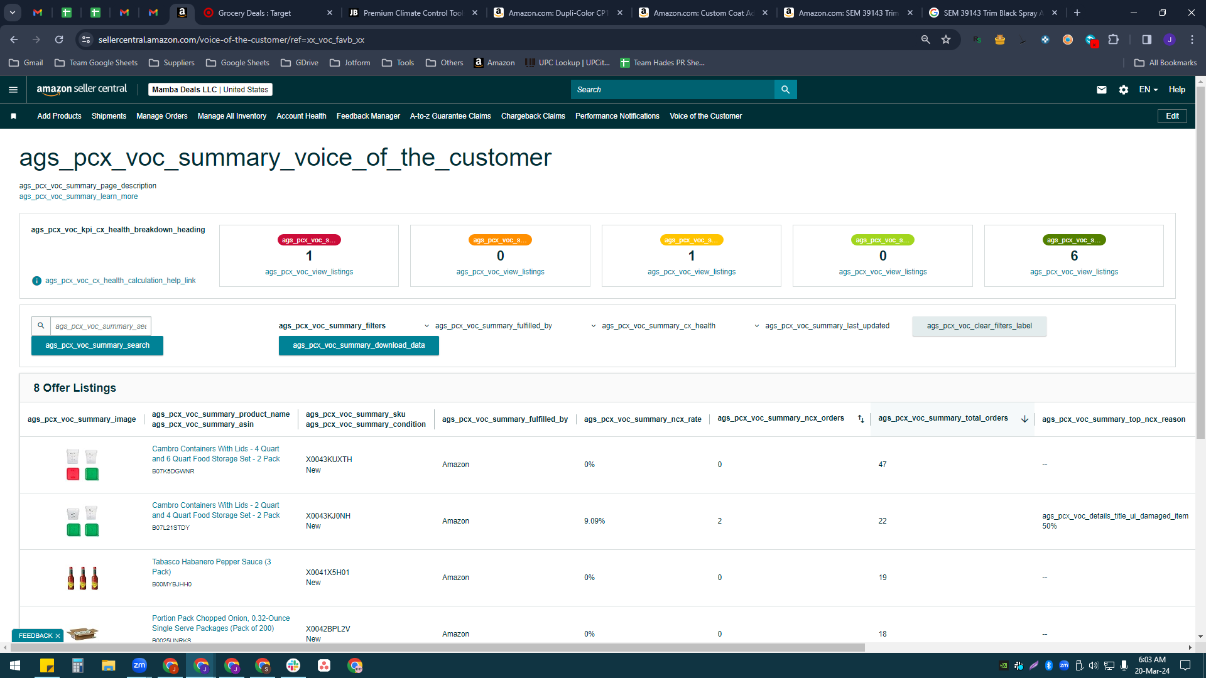Screen dimensions: 1206x678
Task: Open the Voice of the Customer menu item
Action: pos(706,116)
